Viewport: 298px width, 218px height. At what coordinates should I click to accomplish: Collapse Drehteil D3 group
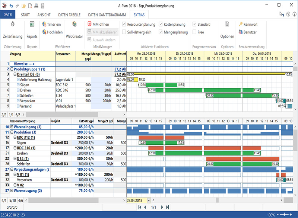[15, 74]
